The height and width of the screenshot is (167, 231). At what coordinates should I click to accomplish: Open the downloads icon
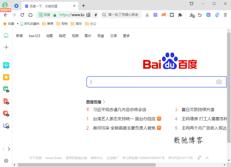192,15
